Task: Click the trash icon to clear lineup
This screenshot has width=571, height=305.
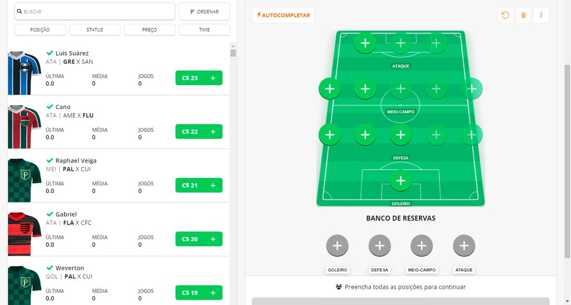Action: pos(523,15)
